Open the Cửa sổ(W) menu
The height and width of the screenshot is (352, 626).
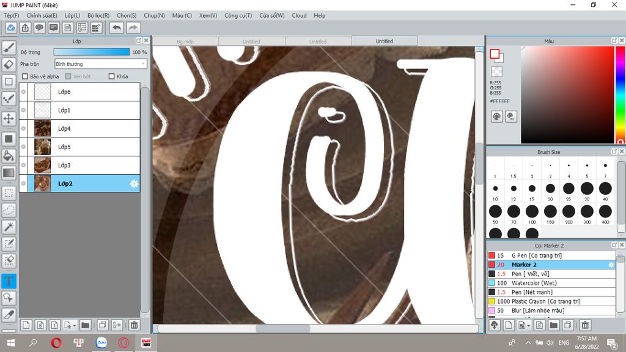click(x=271, y=15)
